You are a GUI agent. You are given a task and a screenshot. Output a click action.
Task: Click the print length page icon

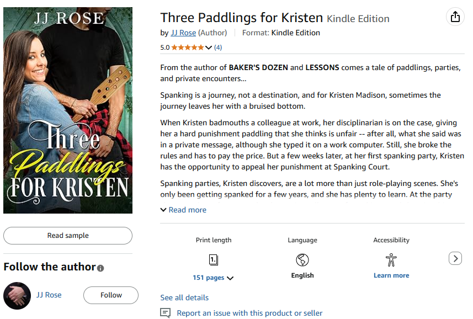tap(214, 260)
